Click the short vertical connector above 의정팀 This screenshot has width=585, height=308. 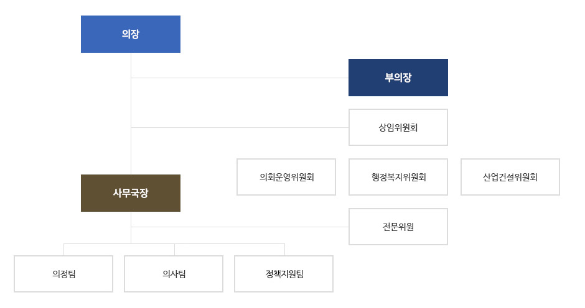tap(64, 250)
